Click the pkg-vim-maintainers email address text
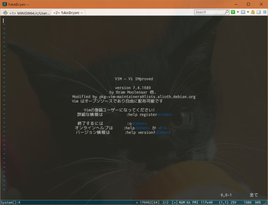268x205 pixels. click(147, 97)
